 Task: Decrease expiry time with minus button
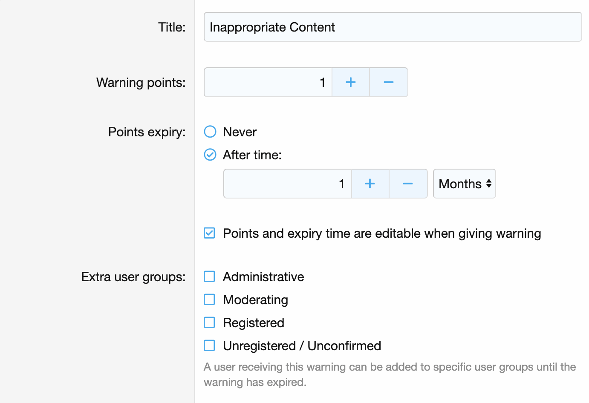pos(408,184)
